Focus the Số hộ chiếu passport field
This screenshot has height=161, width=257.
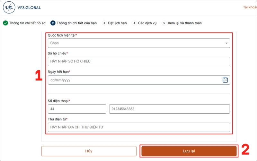[139, 62]
